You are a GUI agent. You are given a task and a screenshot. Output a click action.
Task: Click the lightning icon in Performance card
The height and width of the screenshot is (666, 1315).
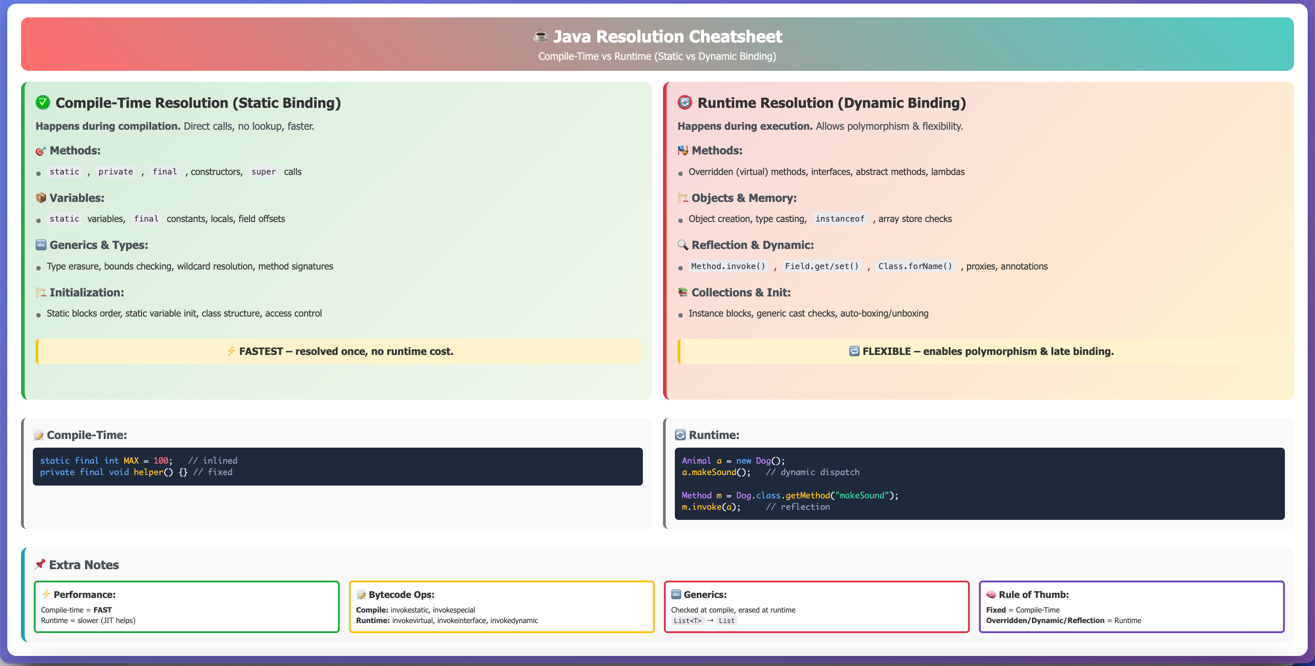tap(46, 594)
